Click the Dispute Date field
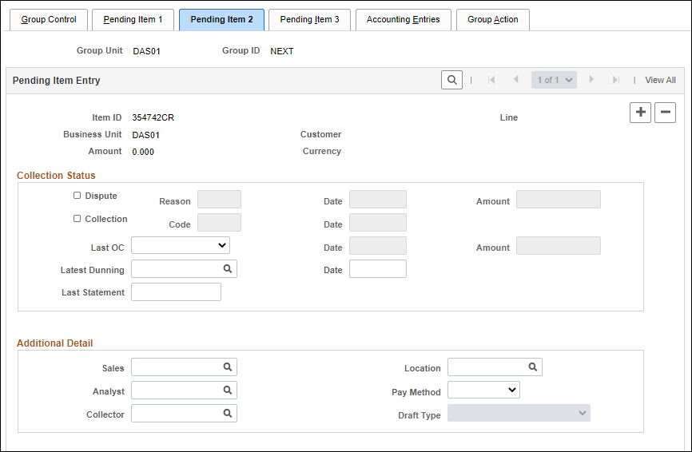Image resolution: width=692 pixels, height=452 pixels. [x=378, y=200]
